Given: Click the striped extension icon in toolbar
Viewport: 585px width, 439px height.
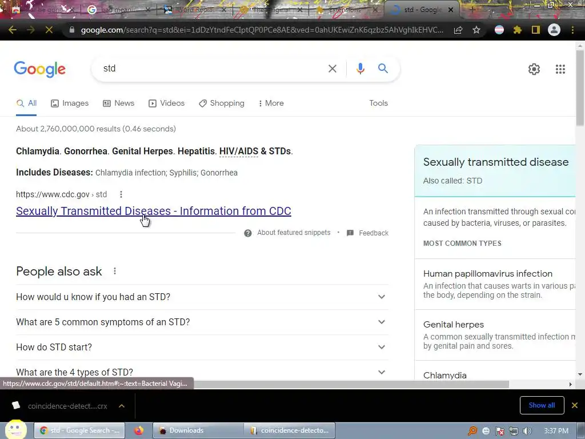Looking at the screenshot, I should coord(499,30).
